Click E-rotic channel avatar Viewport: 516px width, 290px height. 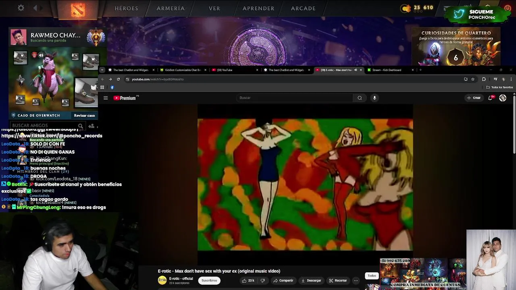click(x=162, y=280)
